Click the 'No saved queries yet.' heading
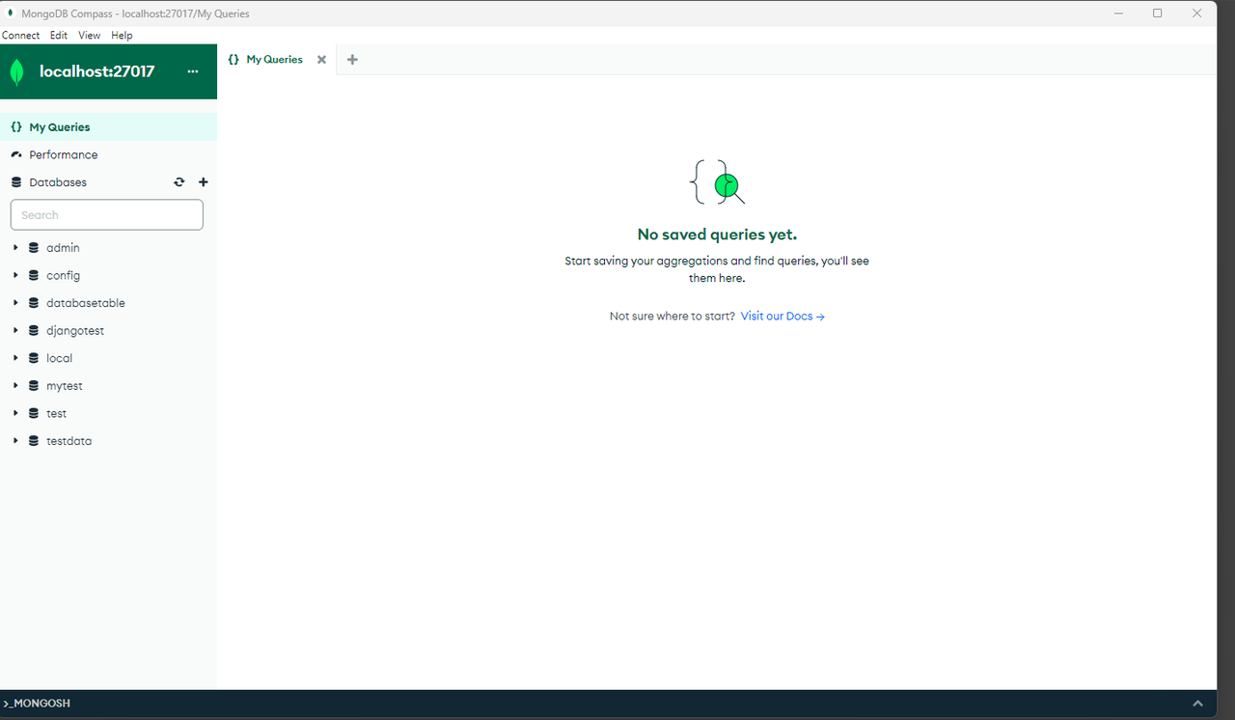This screenshot has width=1235, height=720. (717, 235)
